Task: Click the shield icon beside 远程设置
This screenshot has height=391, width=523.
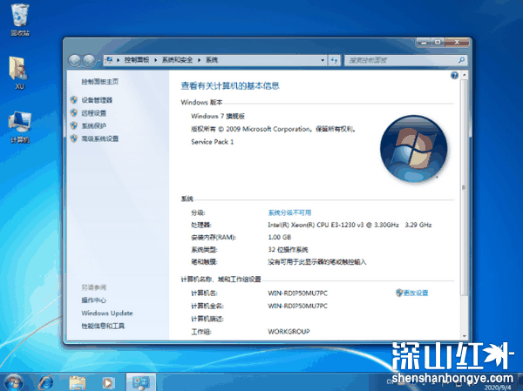Action: [74, 112]
